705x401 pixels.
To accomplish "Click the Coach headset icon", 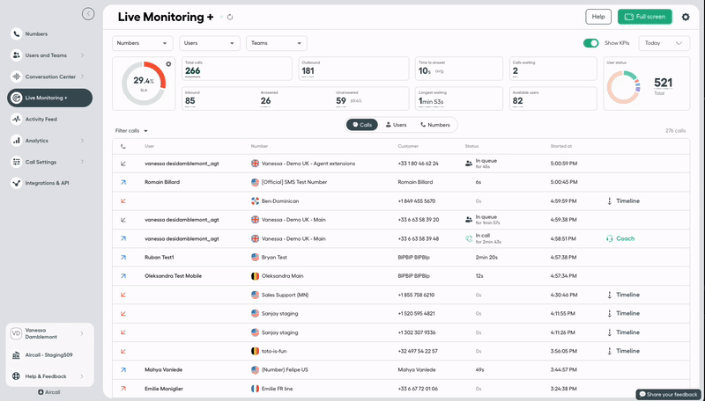I will pos(610,238).
